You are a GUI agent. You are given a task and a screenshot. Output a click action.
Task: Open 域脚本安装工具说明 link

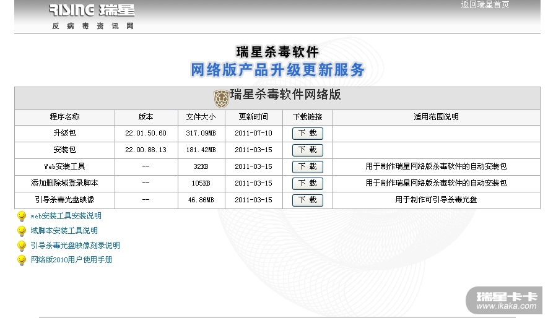pyautogui.click(x=64, y=231)
